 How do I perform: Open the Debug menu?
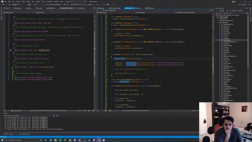point(28,2)
